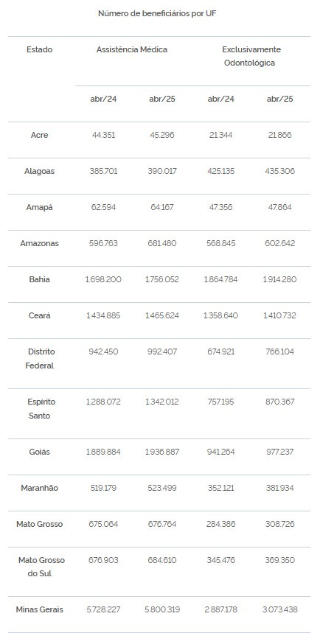
Task: Click the Maranhão row label
Action: pyautogui.click(x=40, y=488)
